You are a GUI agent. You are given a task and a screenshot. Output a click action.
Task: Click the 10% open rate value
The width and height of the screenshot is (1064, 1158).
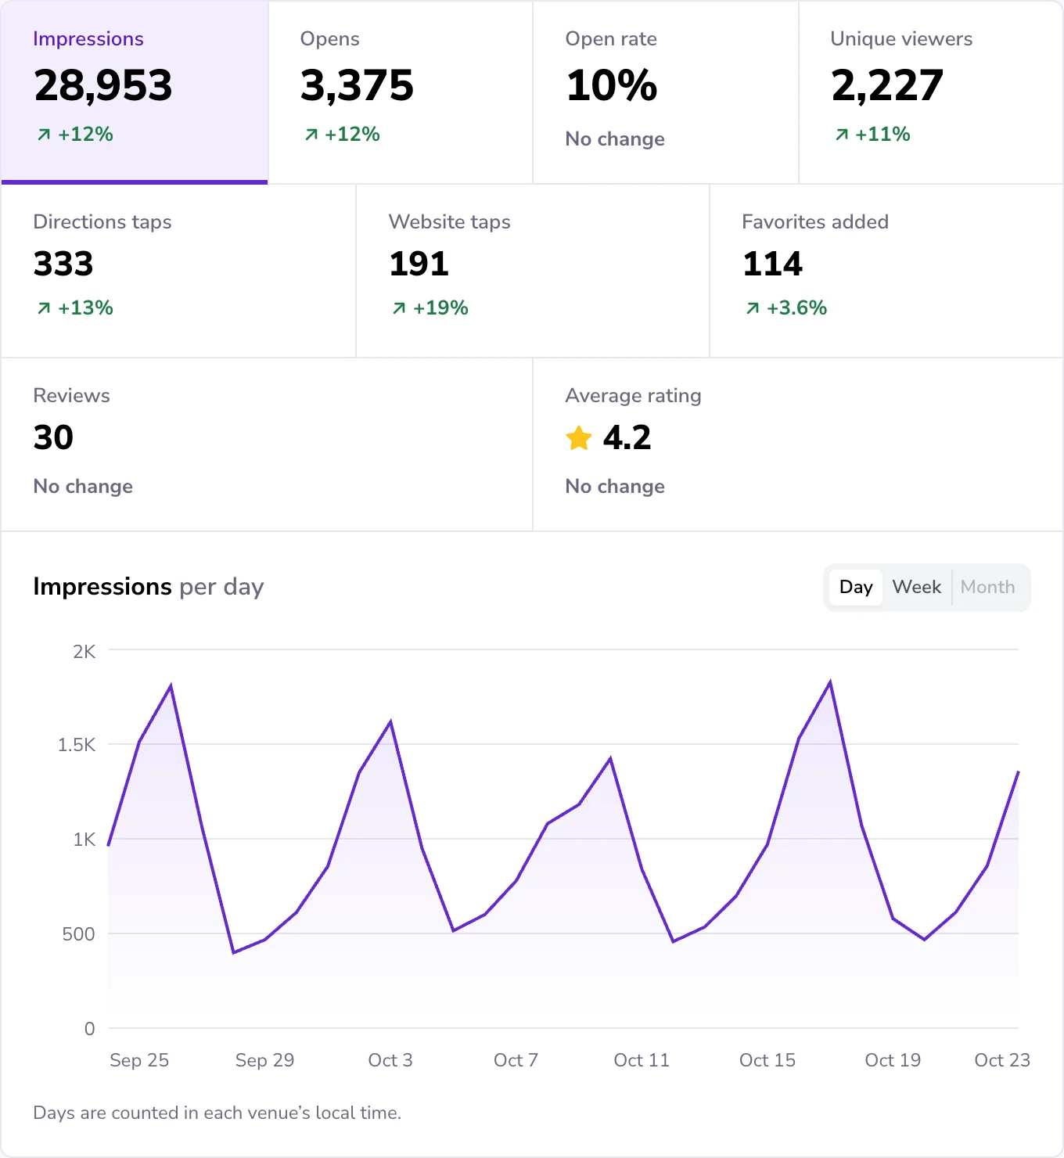tap(612, 86)
